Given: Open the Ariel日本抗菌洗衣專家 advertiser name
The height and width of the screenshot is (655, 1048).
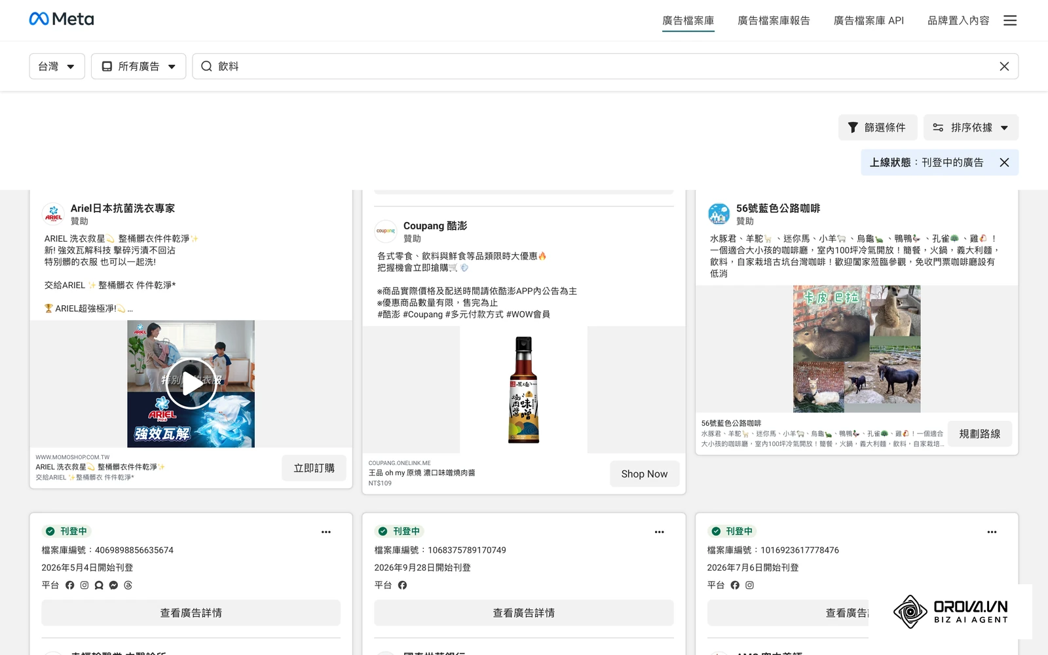Looking at the screenshot, I should tap(122, 208).
